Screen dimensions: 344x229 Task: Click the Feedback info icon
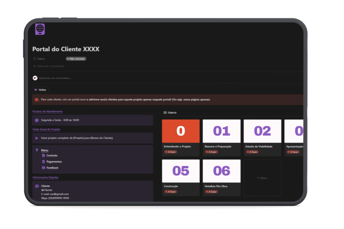(43, 168)
